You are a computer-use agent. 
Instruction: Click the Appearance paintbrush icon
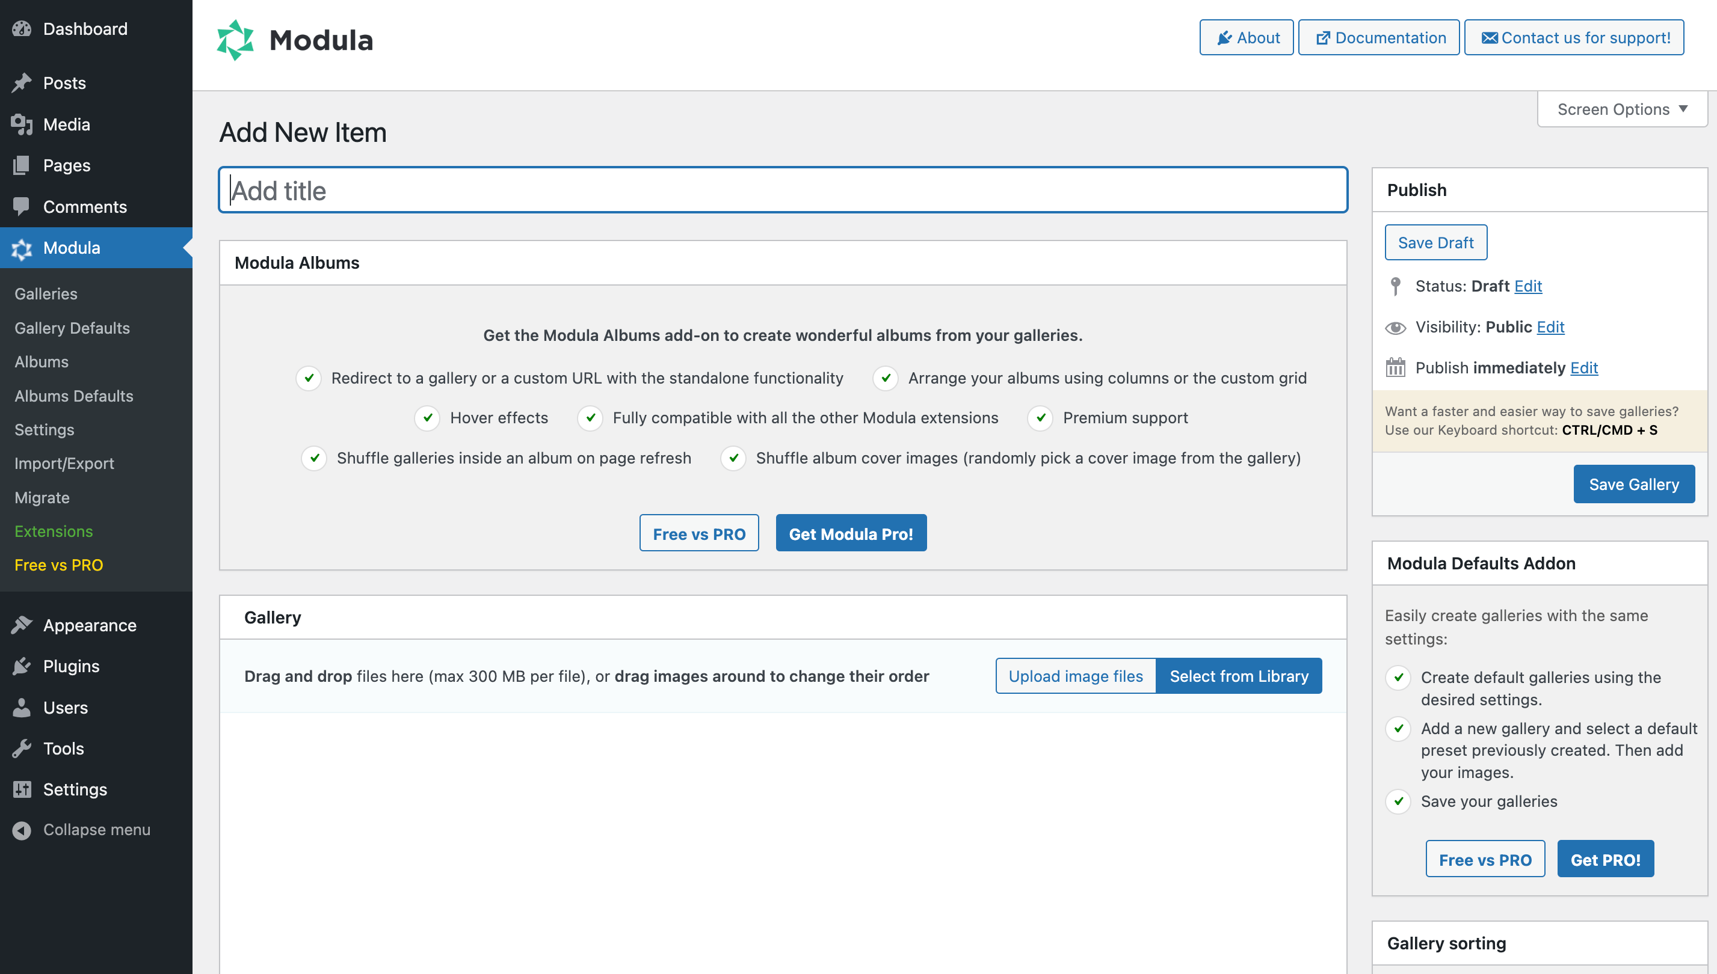[22, 625]
